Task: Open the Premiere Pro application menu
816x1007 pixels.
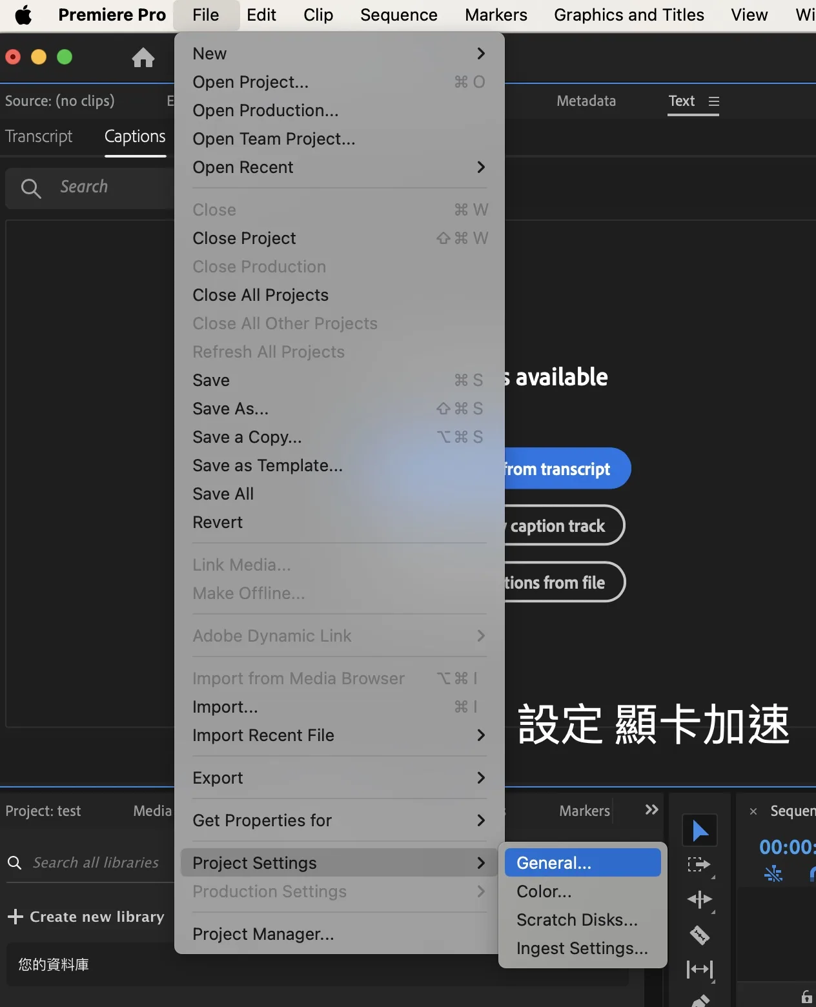Action: (112, 15)
